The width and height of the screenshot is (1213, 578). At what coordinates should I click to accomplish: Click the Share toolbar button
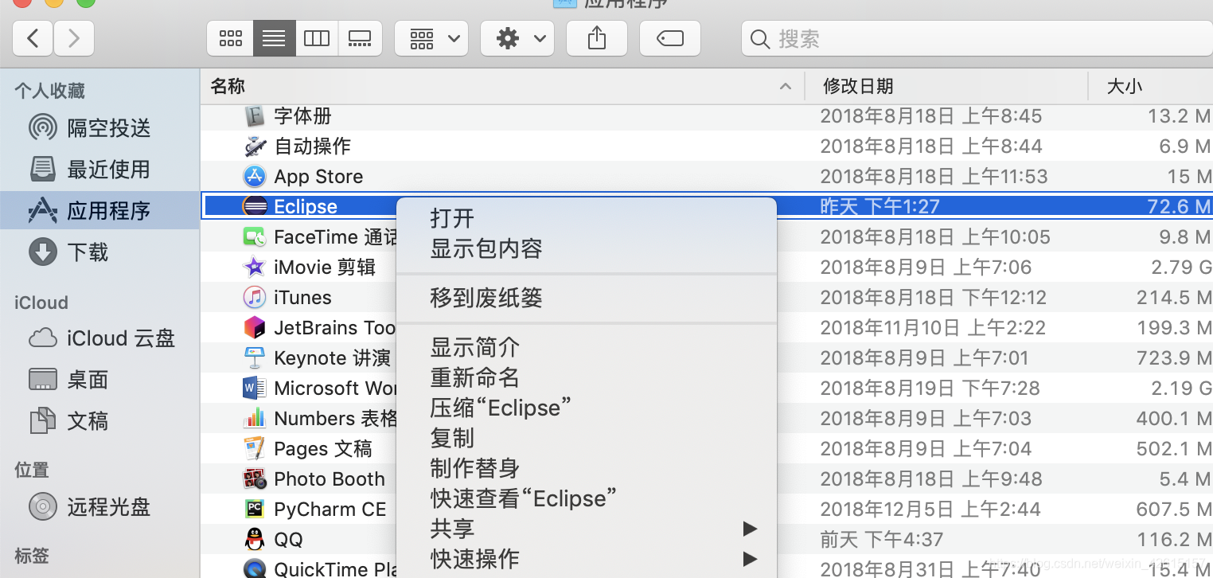tap(597, 38)
